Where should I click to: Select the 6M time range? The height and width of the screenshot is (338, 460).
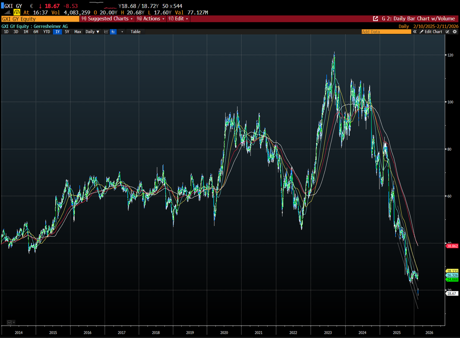(x=36, y=32)
